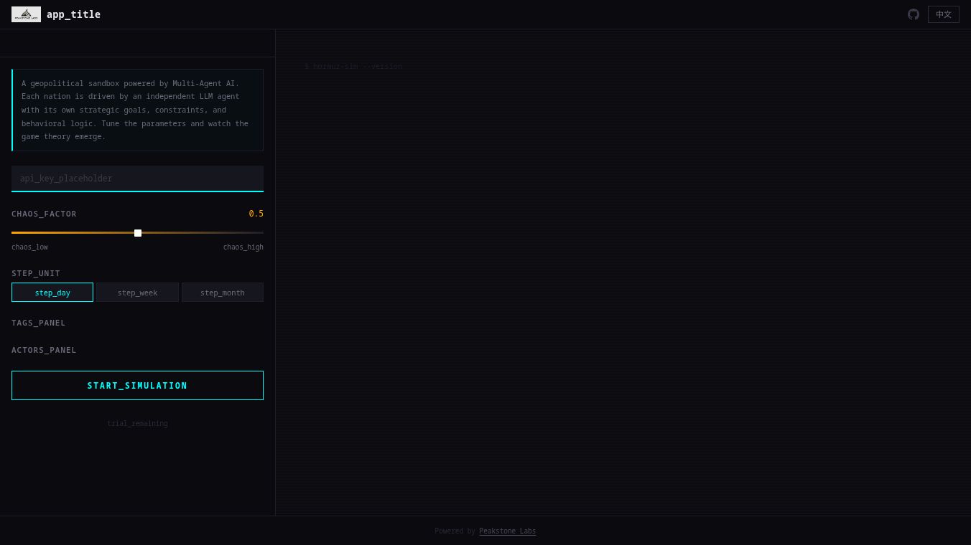Click the hormuz-sim --version terminal line
This screenshot has width=971, height=545.
pos(353,67)
